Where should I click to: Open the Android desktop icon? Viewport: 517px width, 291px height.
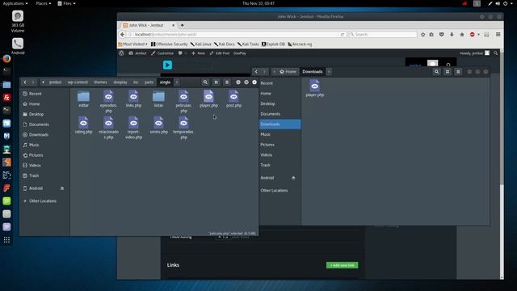tap(18, 46)
